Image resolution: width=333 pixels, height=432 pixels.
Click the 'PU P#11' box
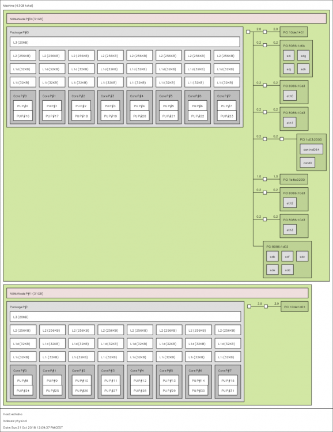[111, 381]
